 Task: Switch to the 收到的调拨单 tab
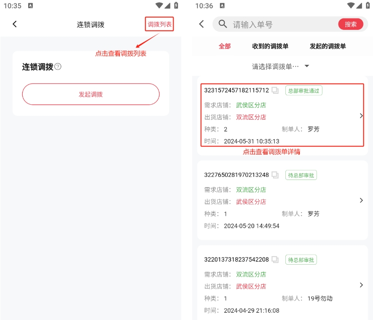coord(270,46)
